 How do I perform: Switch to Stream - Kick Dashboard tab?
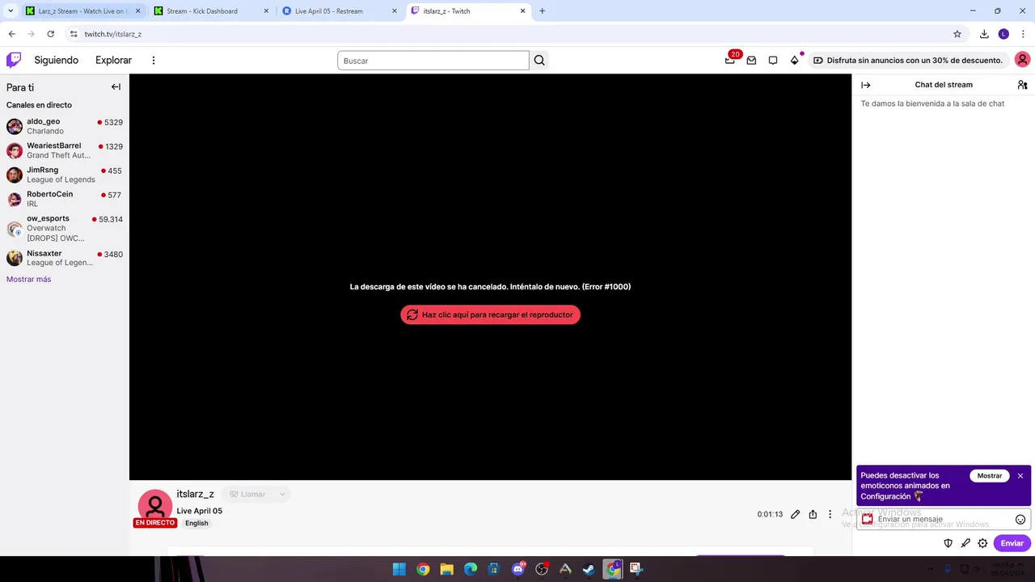pos(211,11)
